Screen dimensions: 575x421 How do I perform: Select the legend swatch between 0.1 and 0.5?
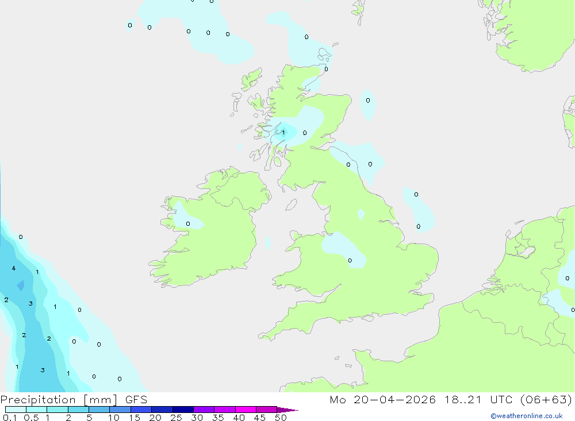pos(16,410)
